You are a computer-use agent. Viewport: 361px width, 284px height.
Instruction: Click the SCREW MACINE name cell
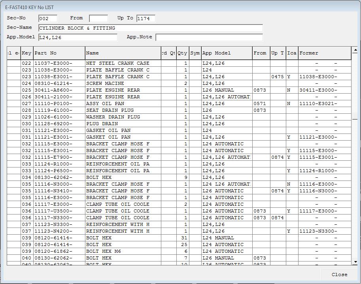point(123,83)
